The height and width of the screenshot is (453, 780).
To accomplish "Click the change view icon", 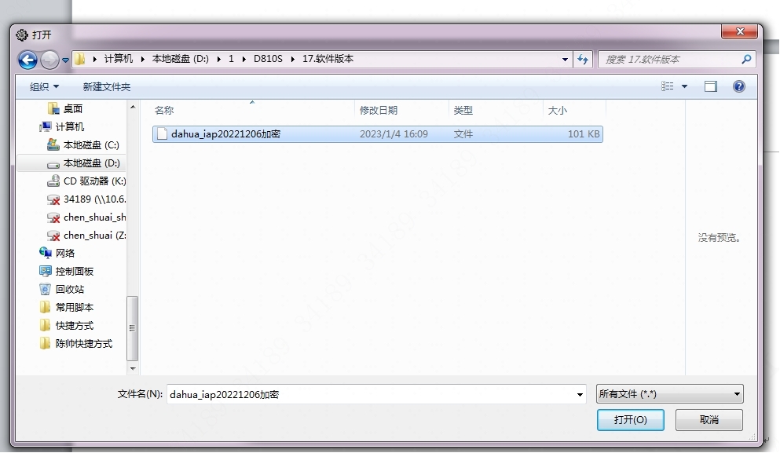I will (668, 87).
